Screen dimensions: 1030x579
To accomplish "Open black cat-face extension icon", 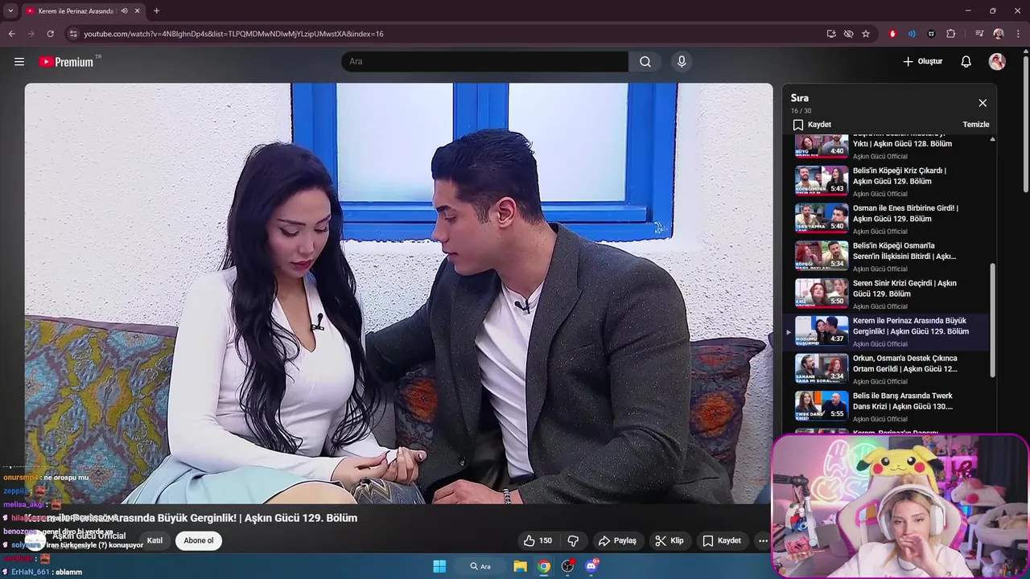I will (931, 34).
